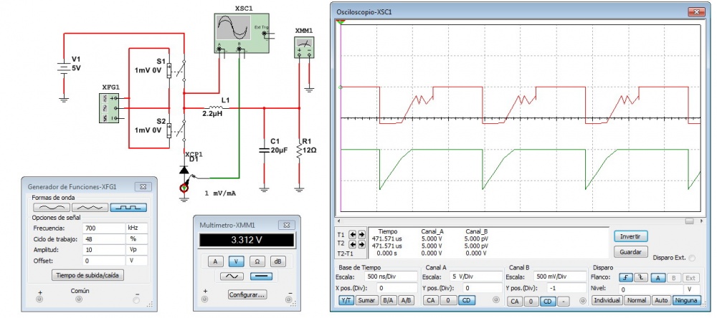
Task: Set Canal A coupling to CA
Action: point(430,301)
